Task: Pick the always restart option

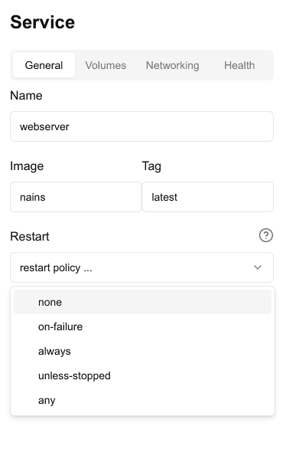Action: click(142, 352)
